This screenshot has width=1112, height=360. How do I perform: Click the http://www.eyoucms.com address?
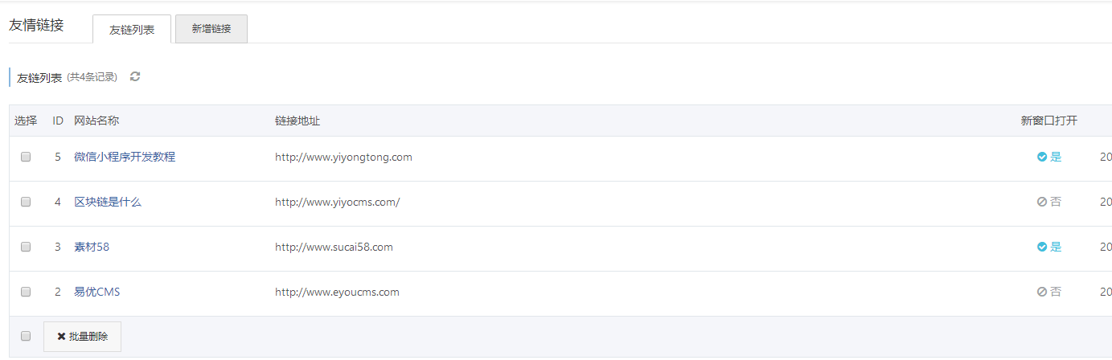click(337, 292)
